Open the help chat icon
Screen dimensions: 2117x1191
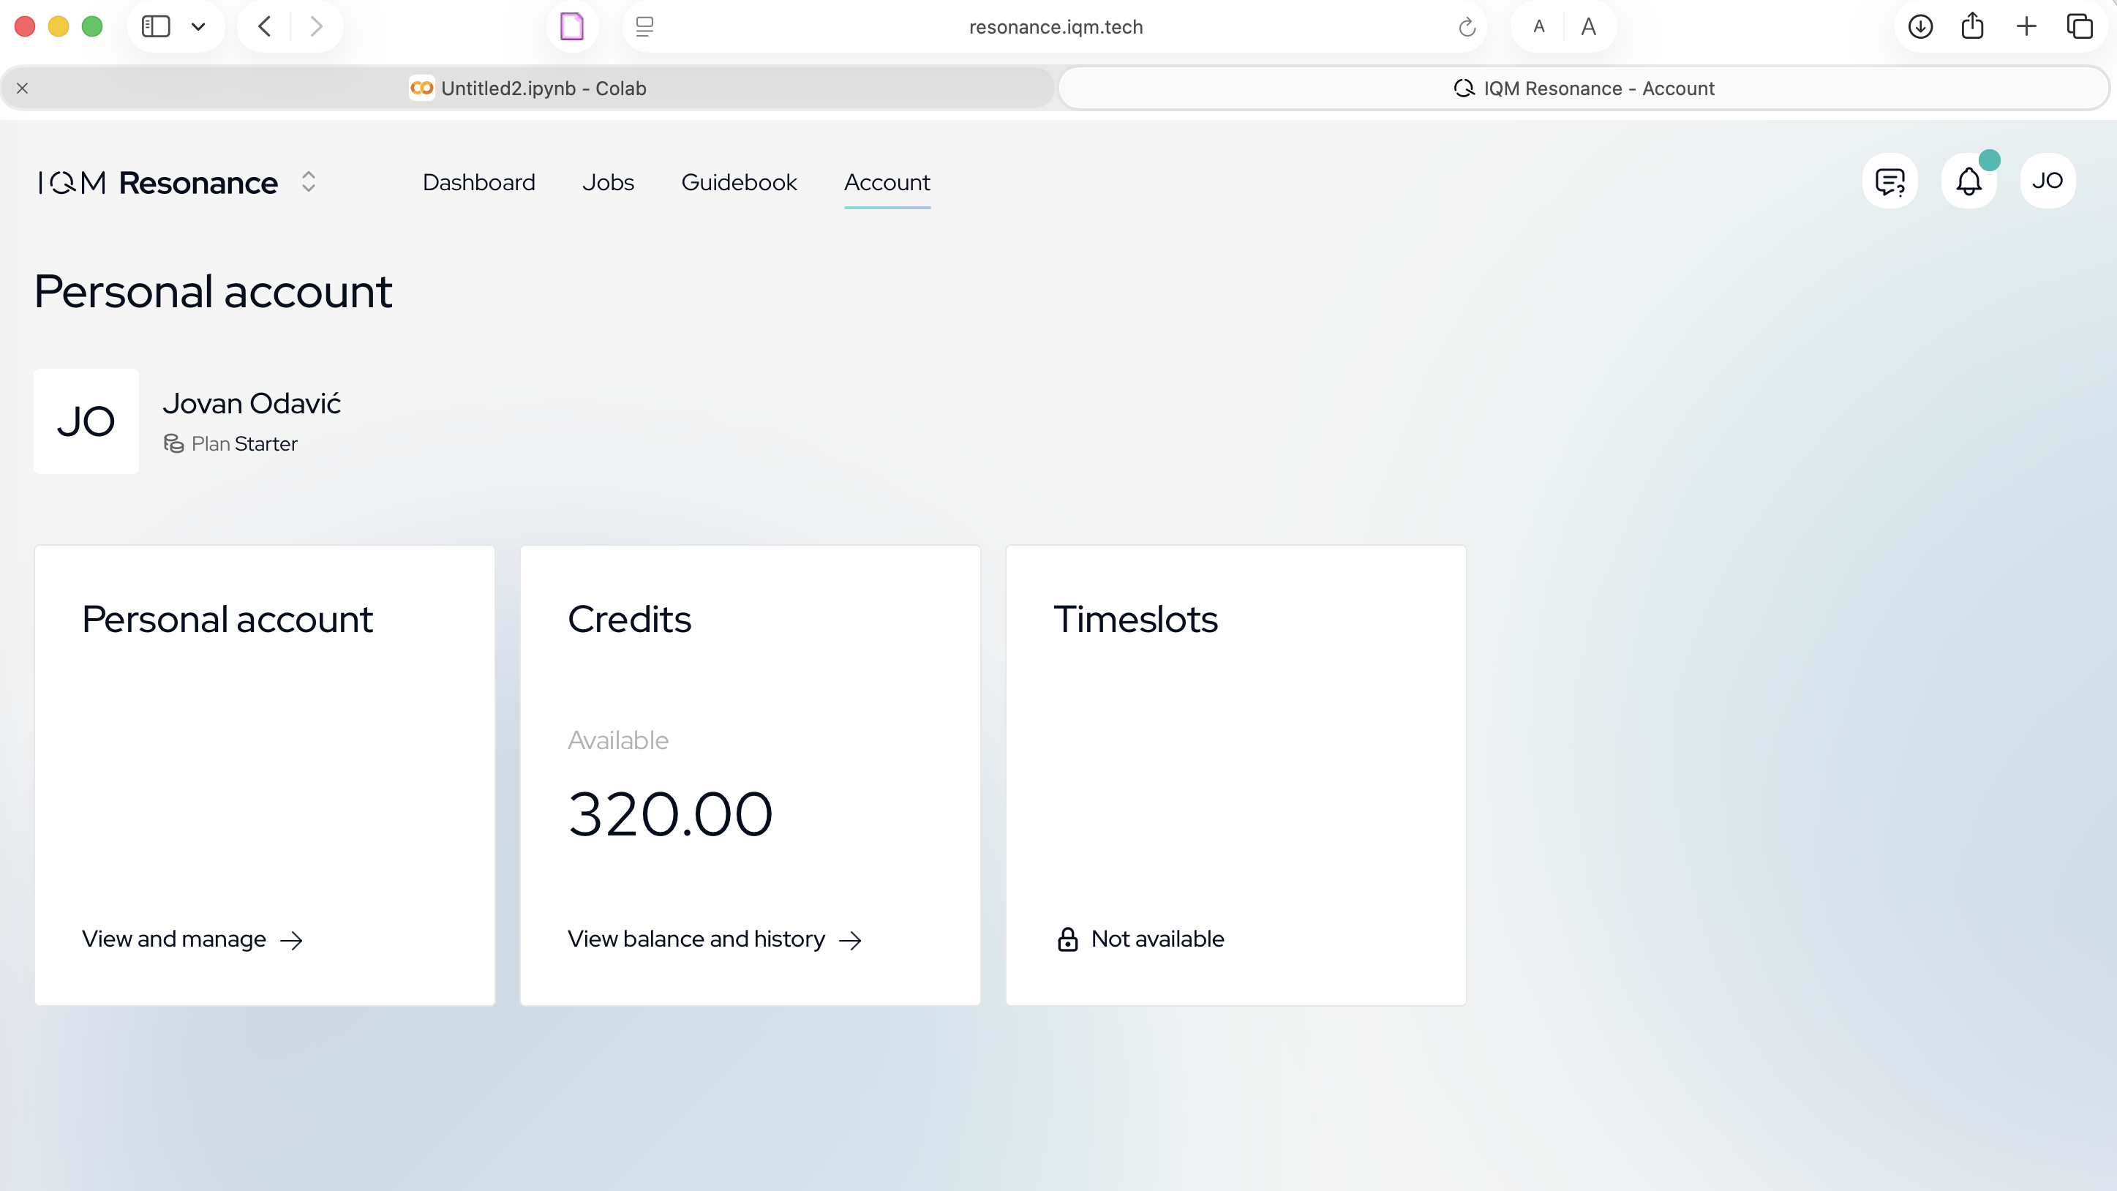pyautogui.click(x=1889, y=181)
